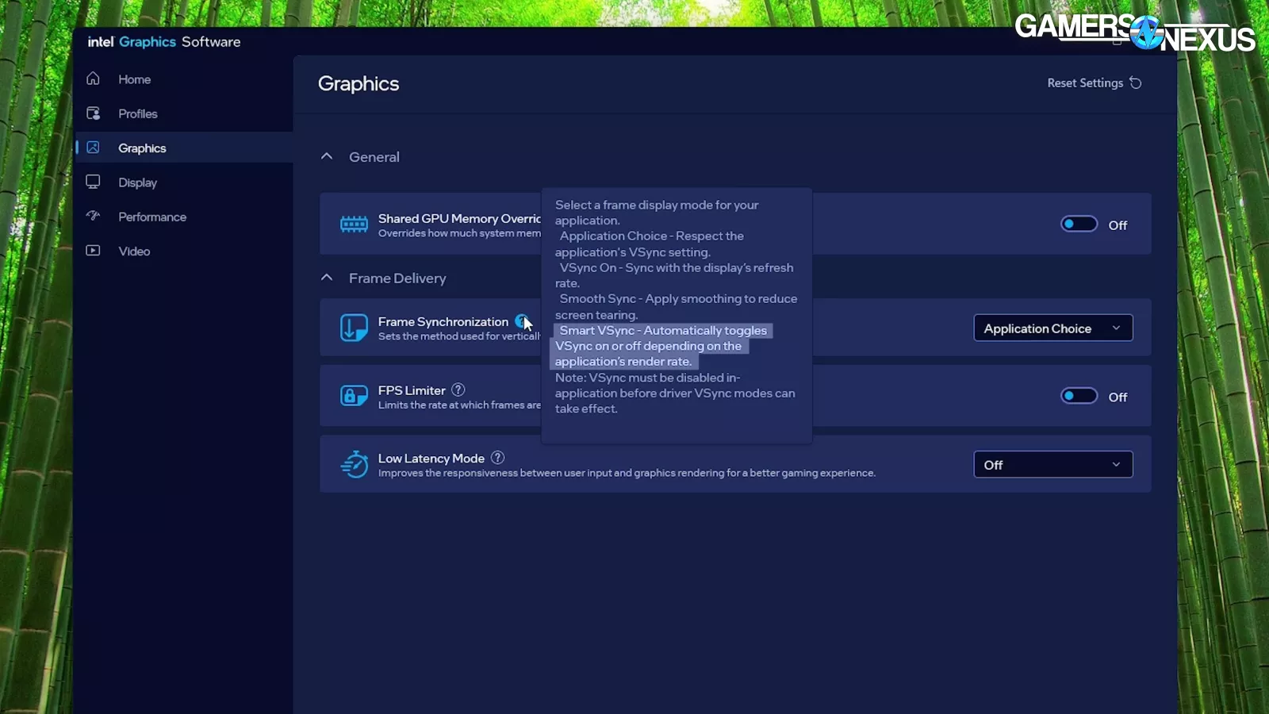Click the Low Latency Mode stopwatch icon
Screen dimensions: 1269x714
click(354, 464)
